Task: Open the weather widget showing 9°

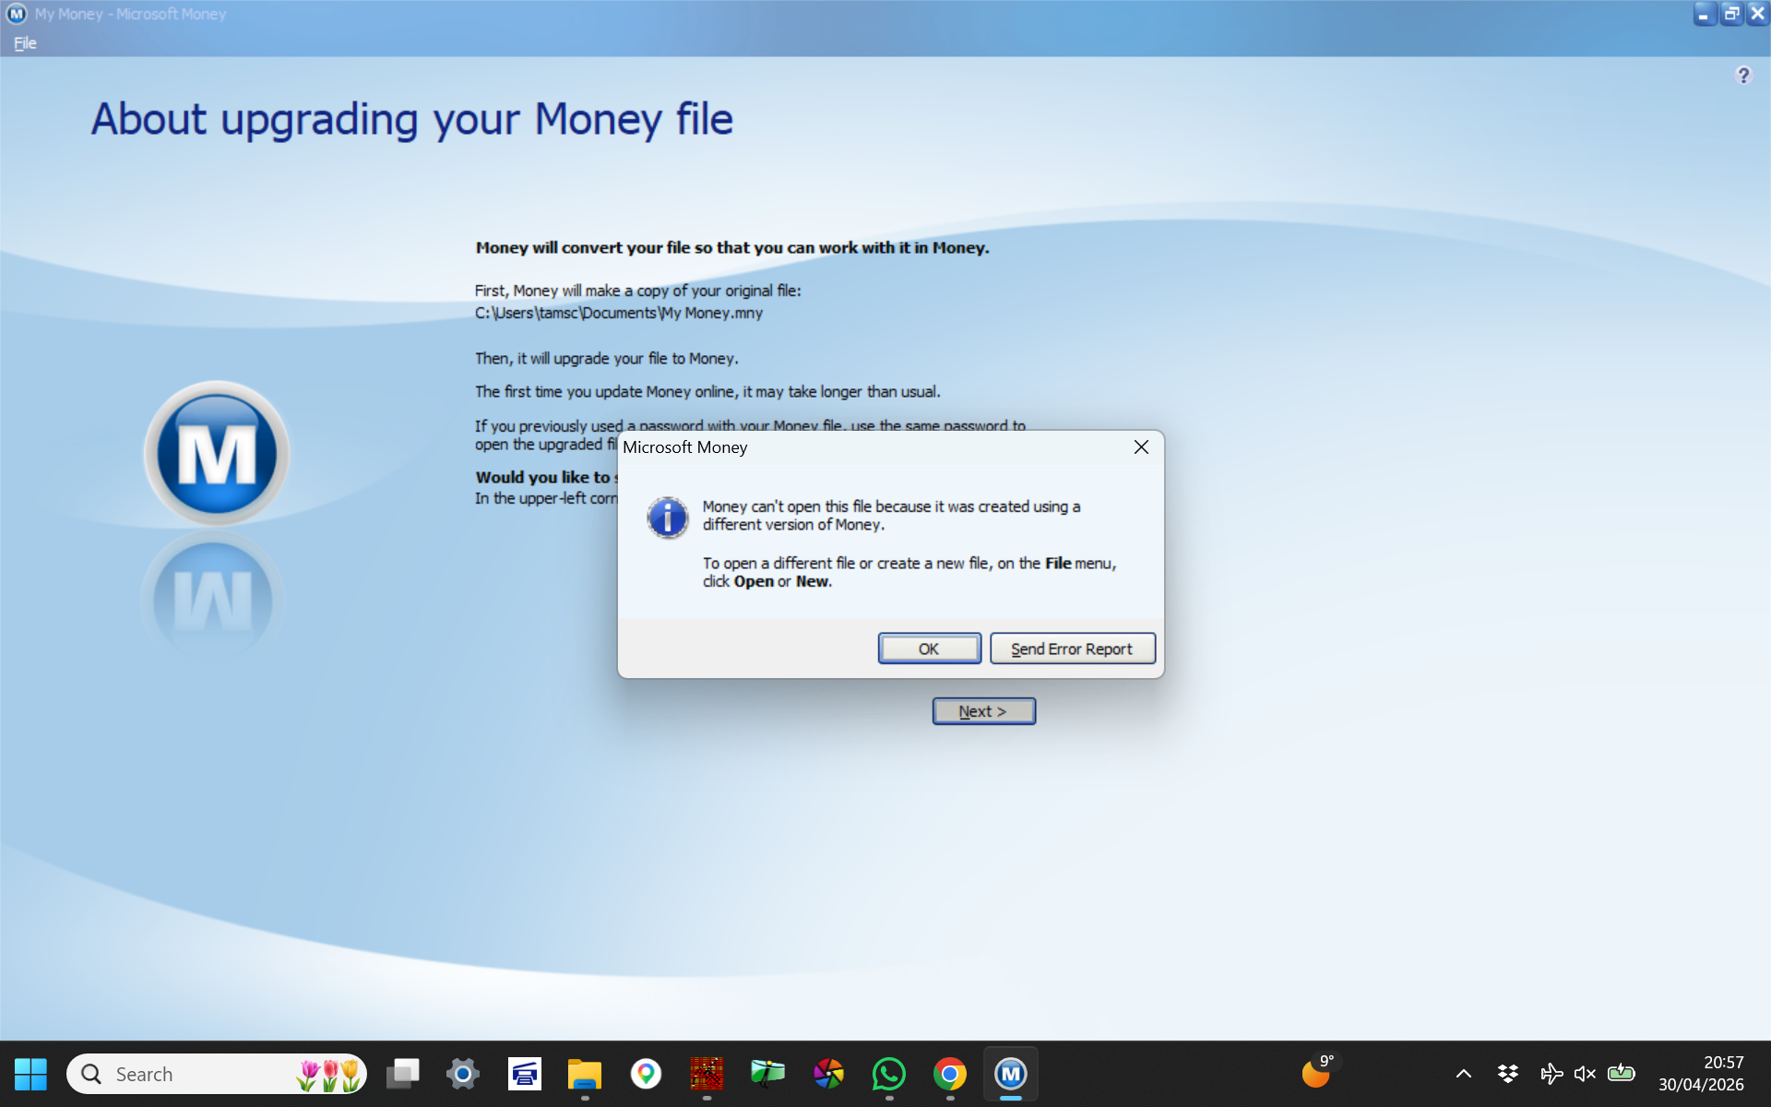Action: (x=1318, y=1072)
